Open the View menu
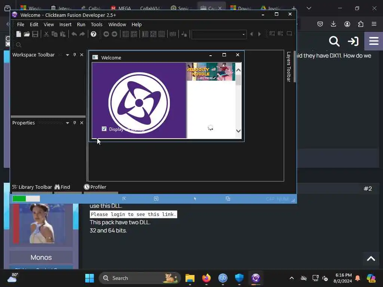 [49, 24]
